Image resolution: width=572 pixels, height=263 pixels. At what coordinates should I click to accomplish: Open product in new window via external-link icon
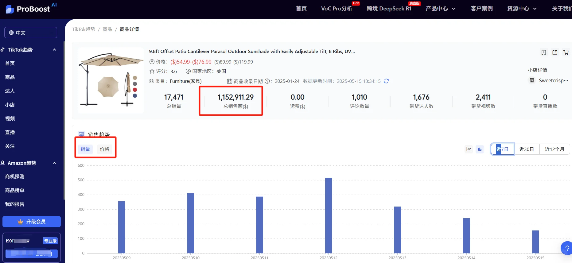555,52
